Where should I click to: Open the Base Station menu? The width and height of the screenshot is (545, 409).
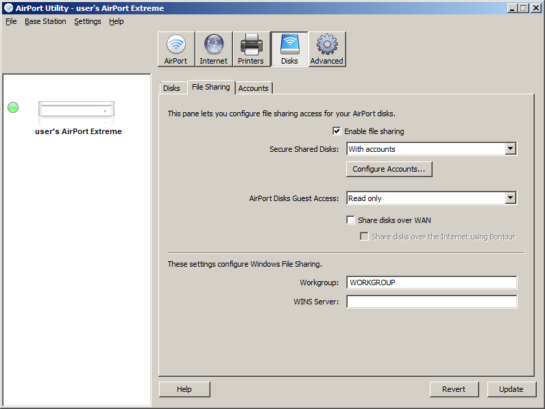pyautogui.click(x=45, y=21)
